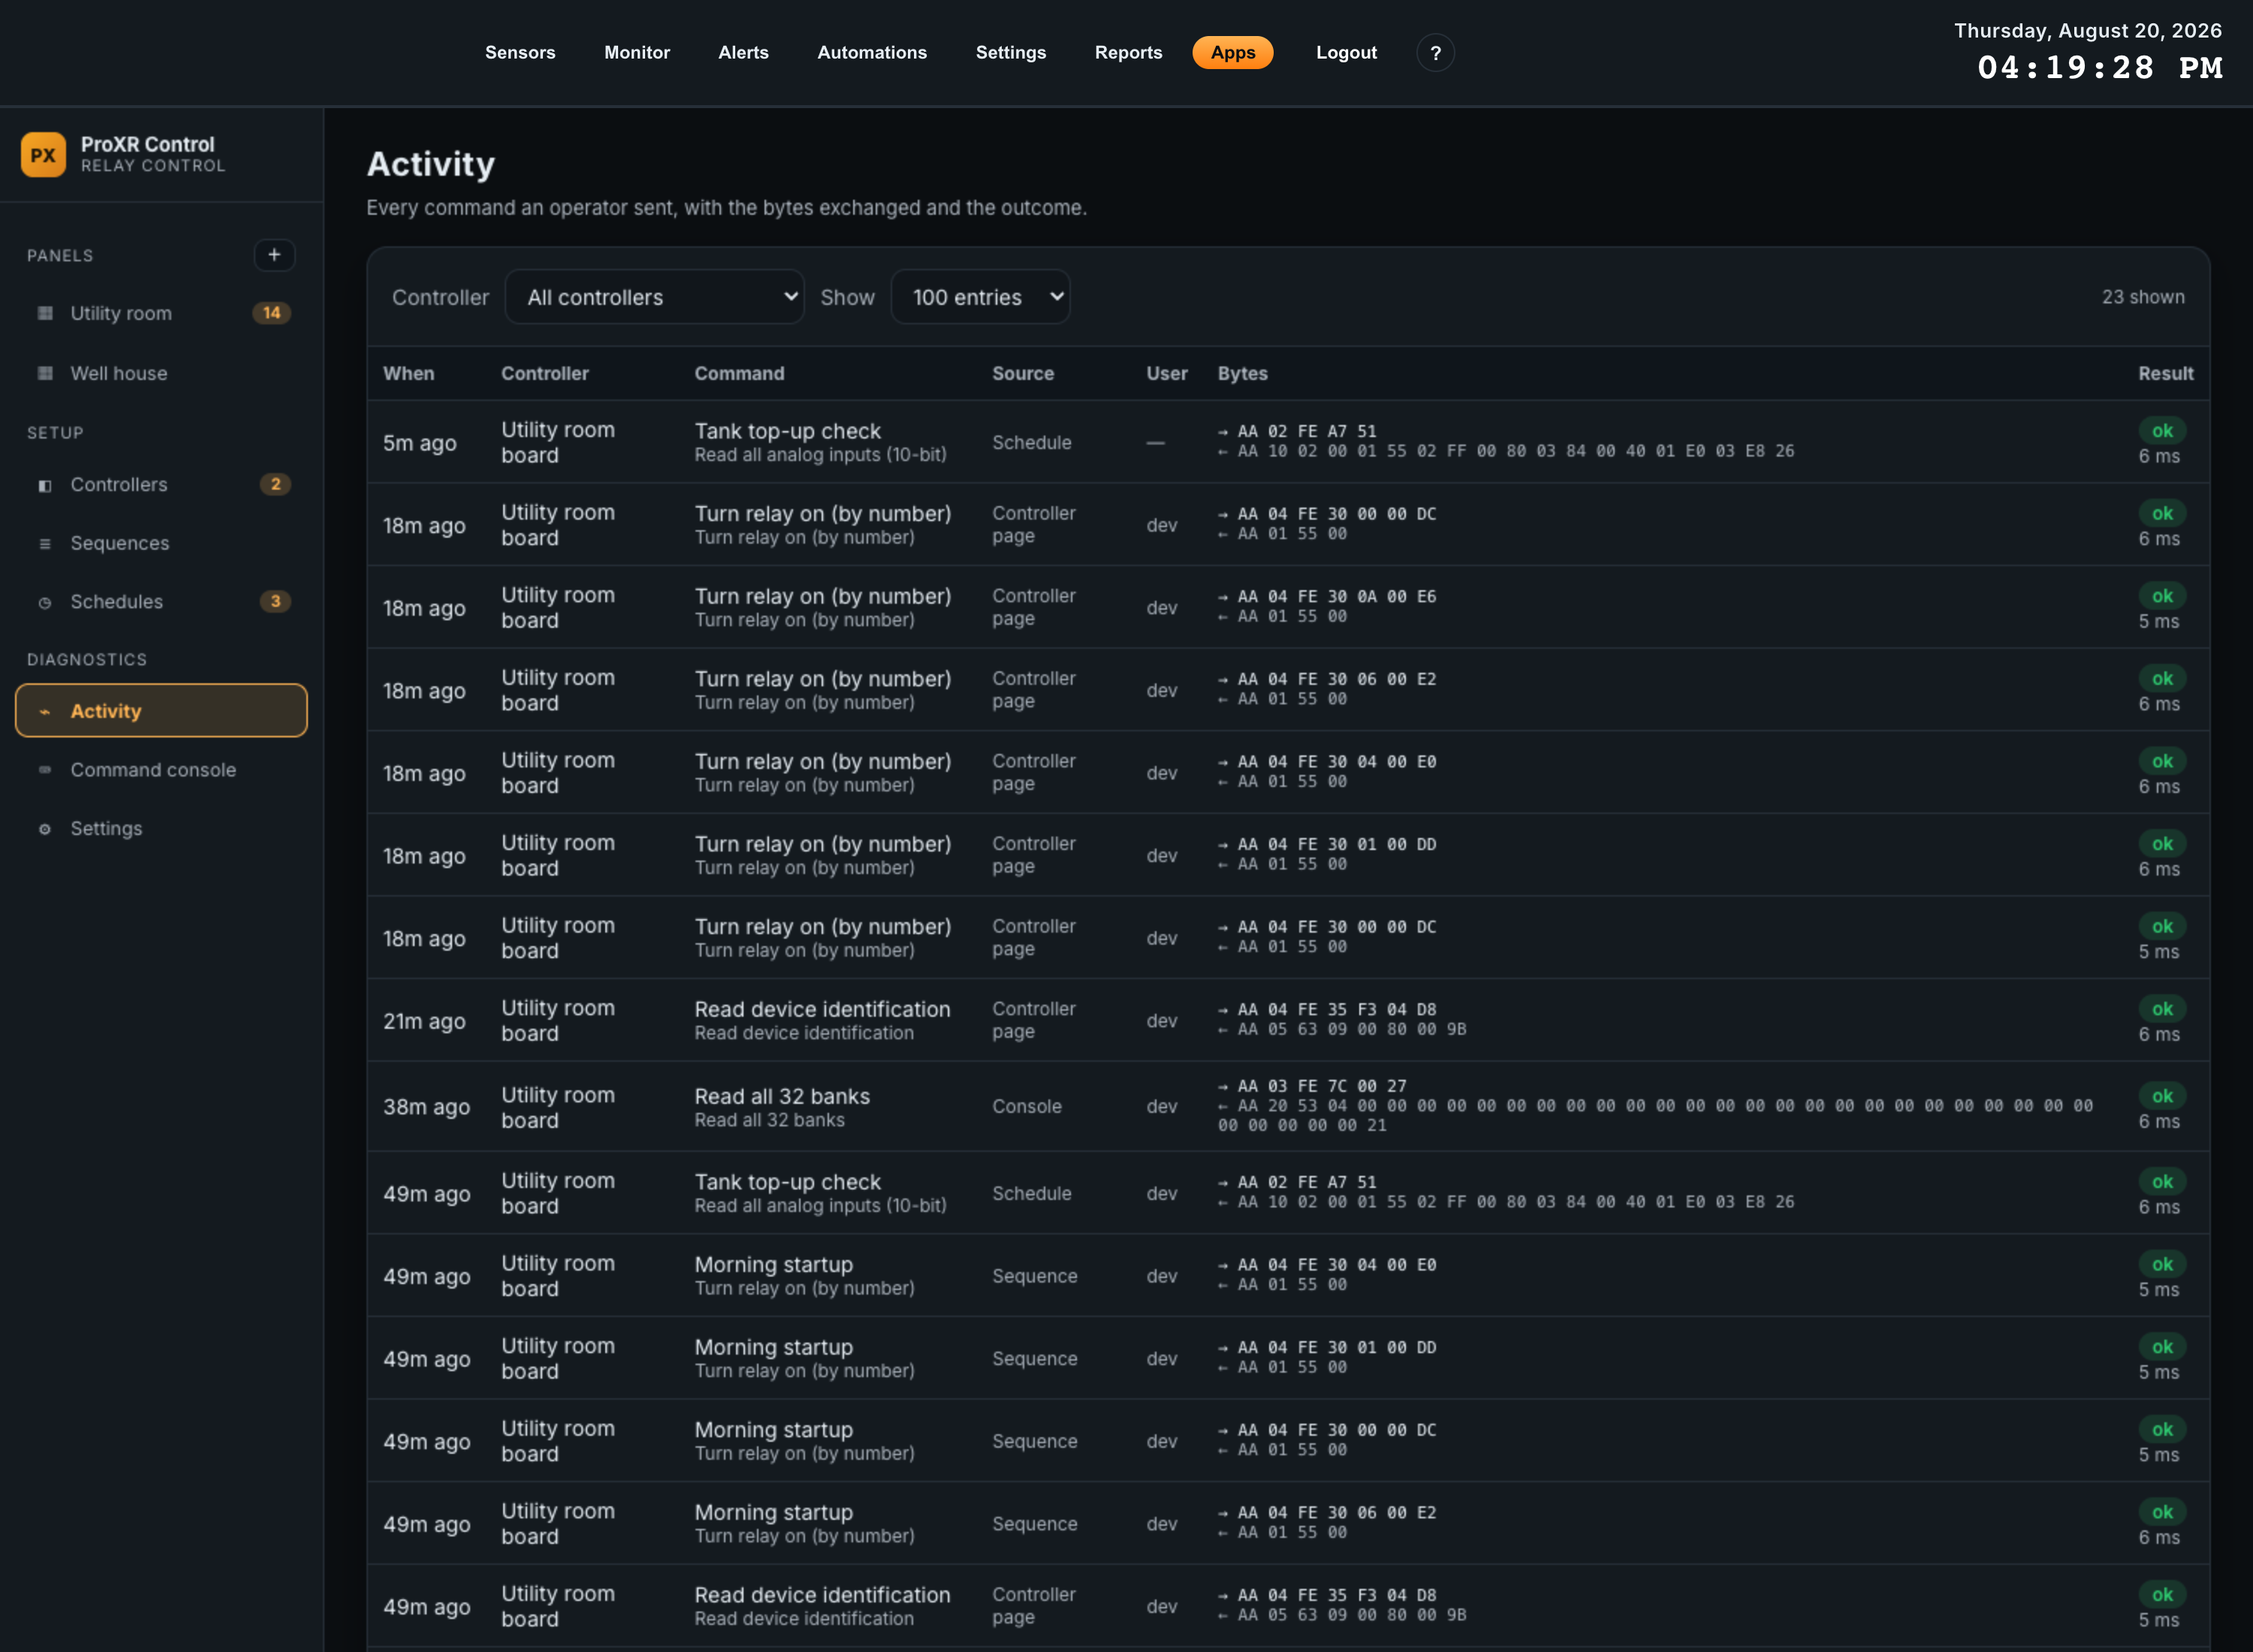2253x1652 pixels.
Task: Select the 'Read all 32 banks' command
Action: tap(782, 1097)
